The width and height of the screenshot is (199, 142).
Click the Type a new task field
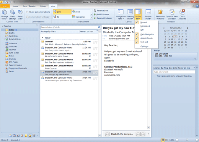(x=174, y=72)
